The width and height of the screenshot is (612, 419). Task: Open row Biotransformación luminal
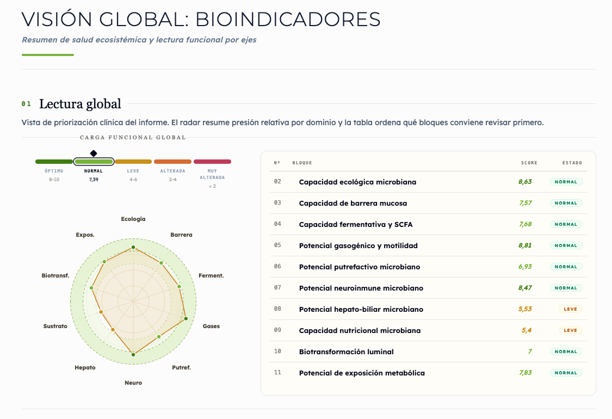(x=428, y=352)
